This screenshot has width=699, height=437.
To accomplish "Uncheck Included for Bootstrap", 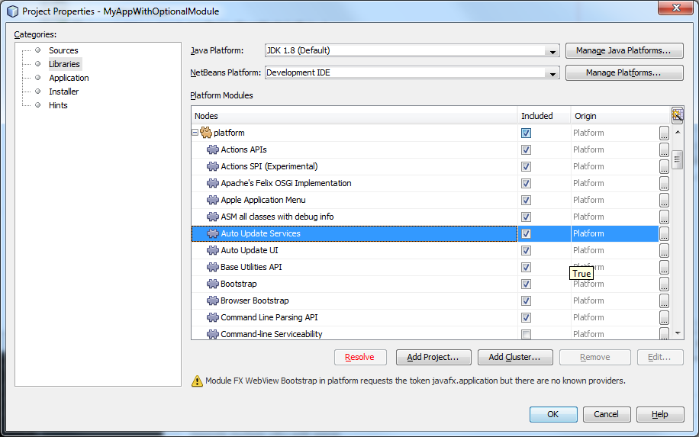I will tap(526, 284).
